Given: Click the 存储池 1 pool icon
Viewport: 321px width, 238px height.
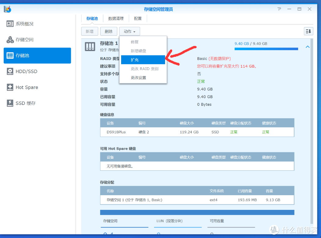Looking at the screenshot, I should tap(90, 46).
